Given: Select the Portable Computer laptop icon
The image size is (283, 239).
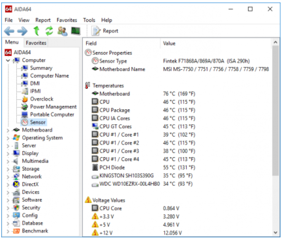Looking at the screenshot, I should (x=24, y=115).
